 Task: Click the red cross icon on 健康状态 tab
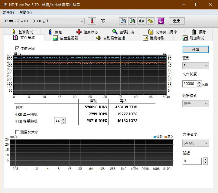[x=79, y=32]
